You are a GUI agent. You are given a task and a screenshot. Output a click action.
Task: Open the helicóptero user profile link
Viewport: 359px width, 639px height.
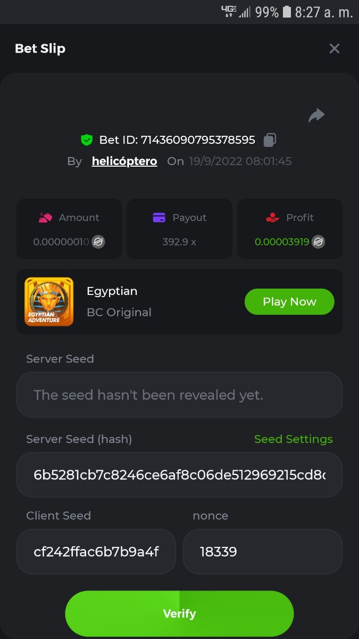click(124, 161)
